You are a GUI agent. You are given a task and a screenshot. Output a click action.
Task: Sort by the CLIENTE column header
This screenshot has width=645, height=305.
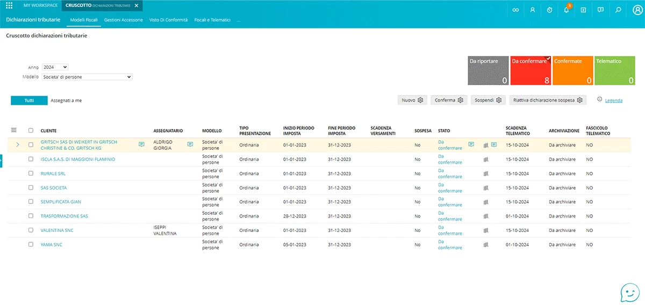[49, 130]
